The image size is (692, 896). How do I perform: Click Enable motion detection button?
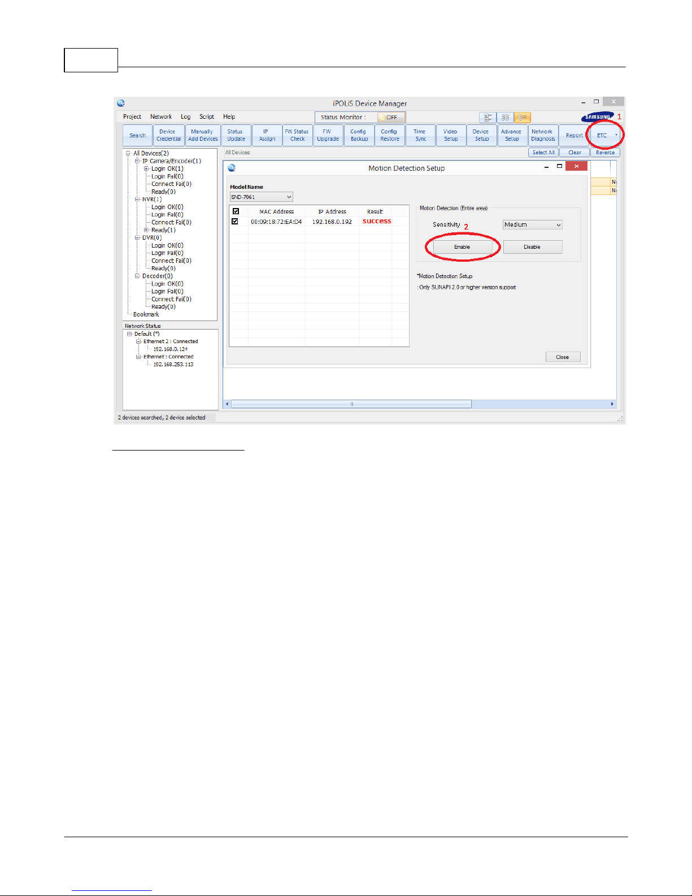point(462,247)
